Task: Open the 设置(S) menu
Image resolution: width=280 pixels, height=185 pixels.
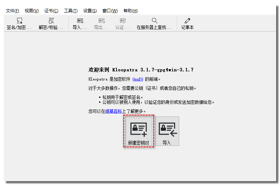Action: 90,11
